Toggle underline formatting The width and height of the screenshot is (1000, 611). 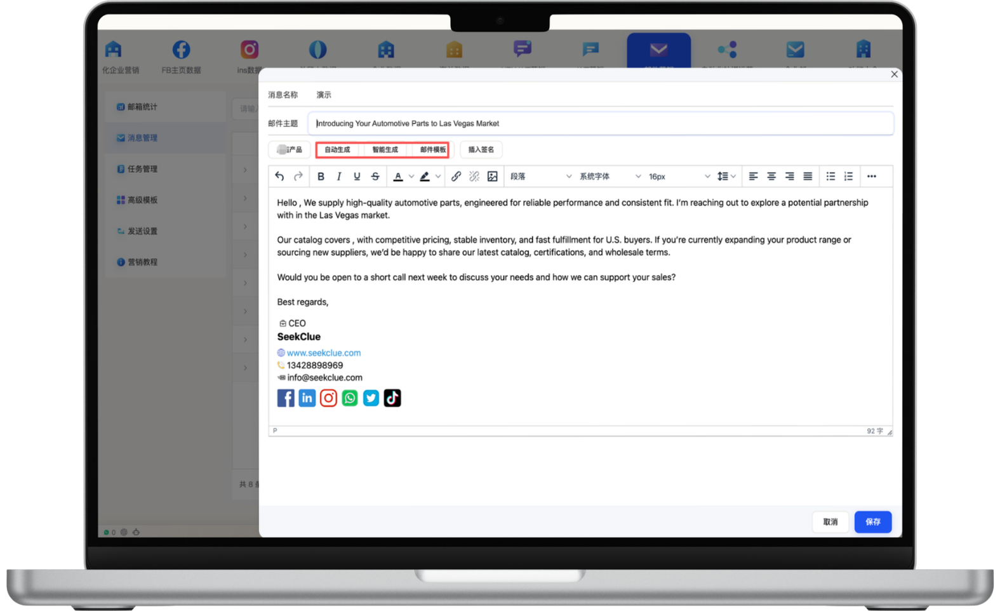pos(357,177)
